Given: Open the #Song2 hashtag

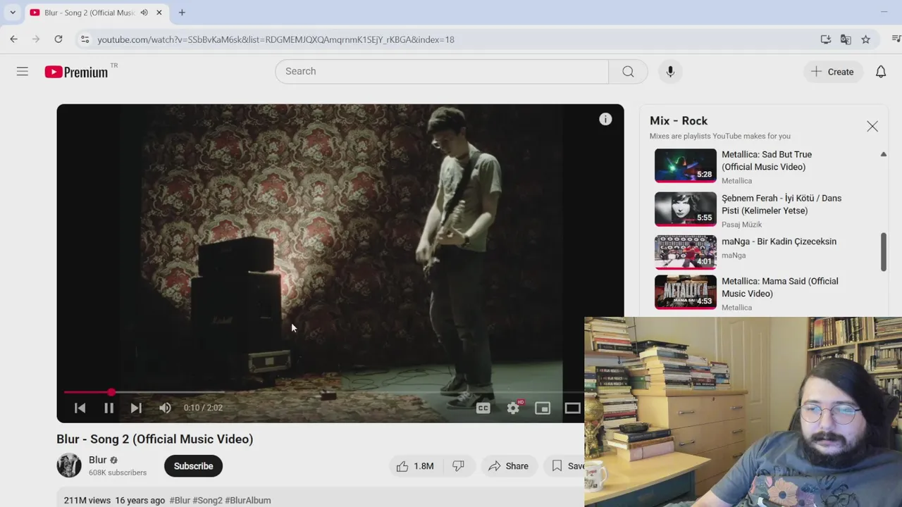Looking at the screenshot, I should point(207,500).
